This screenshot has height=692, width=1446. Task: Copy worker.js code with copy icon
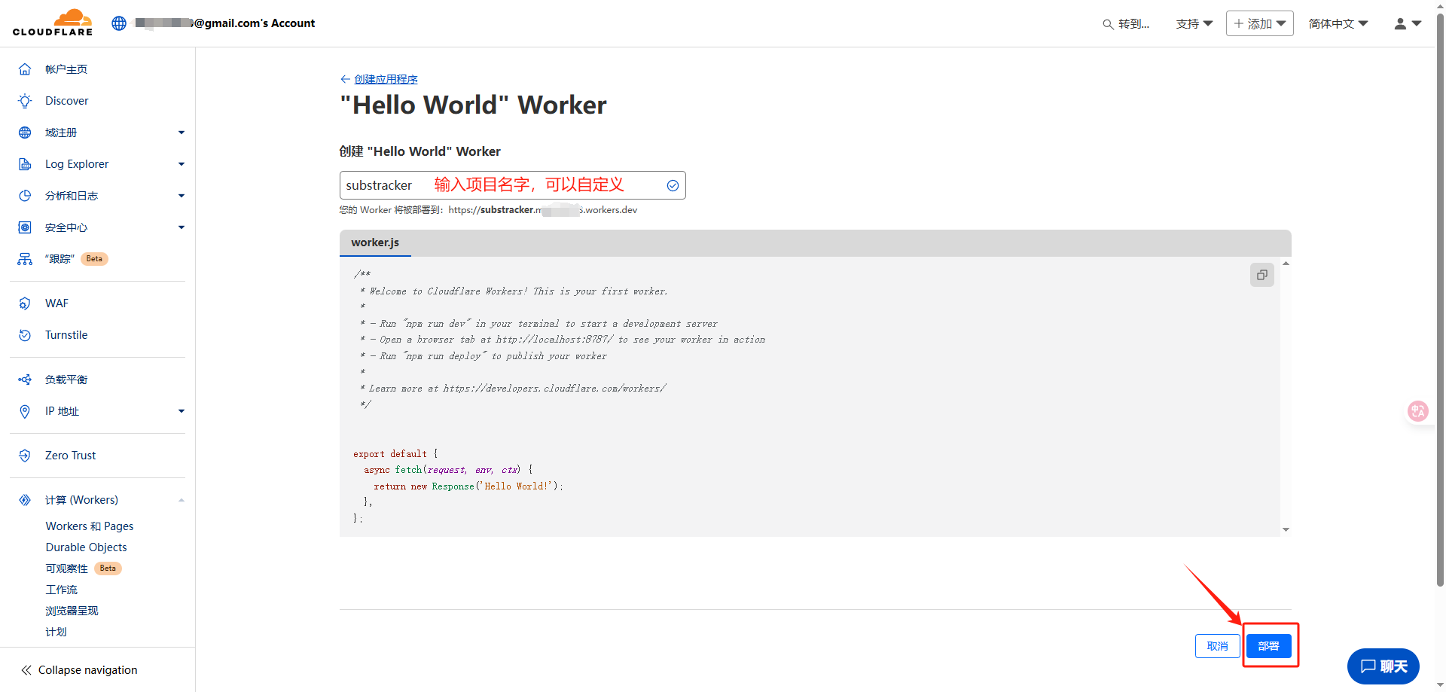[1262, 275]
